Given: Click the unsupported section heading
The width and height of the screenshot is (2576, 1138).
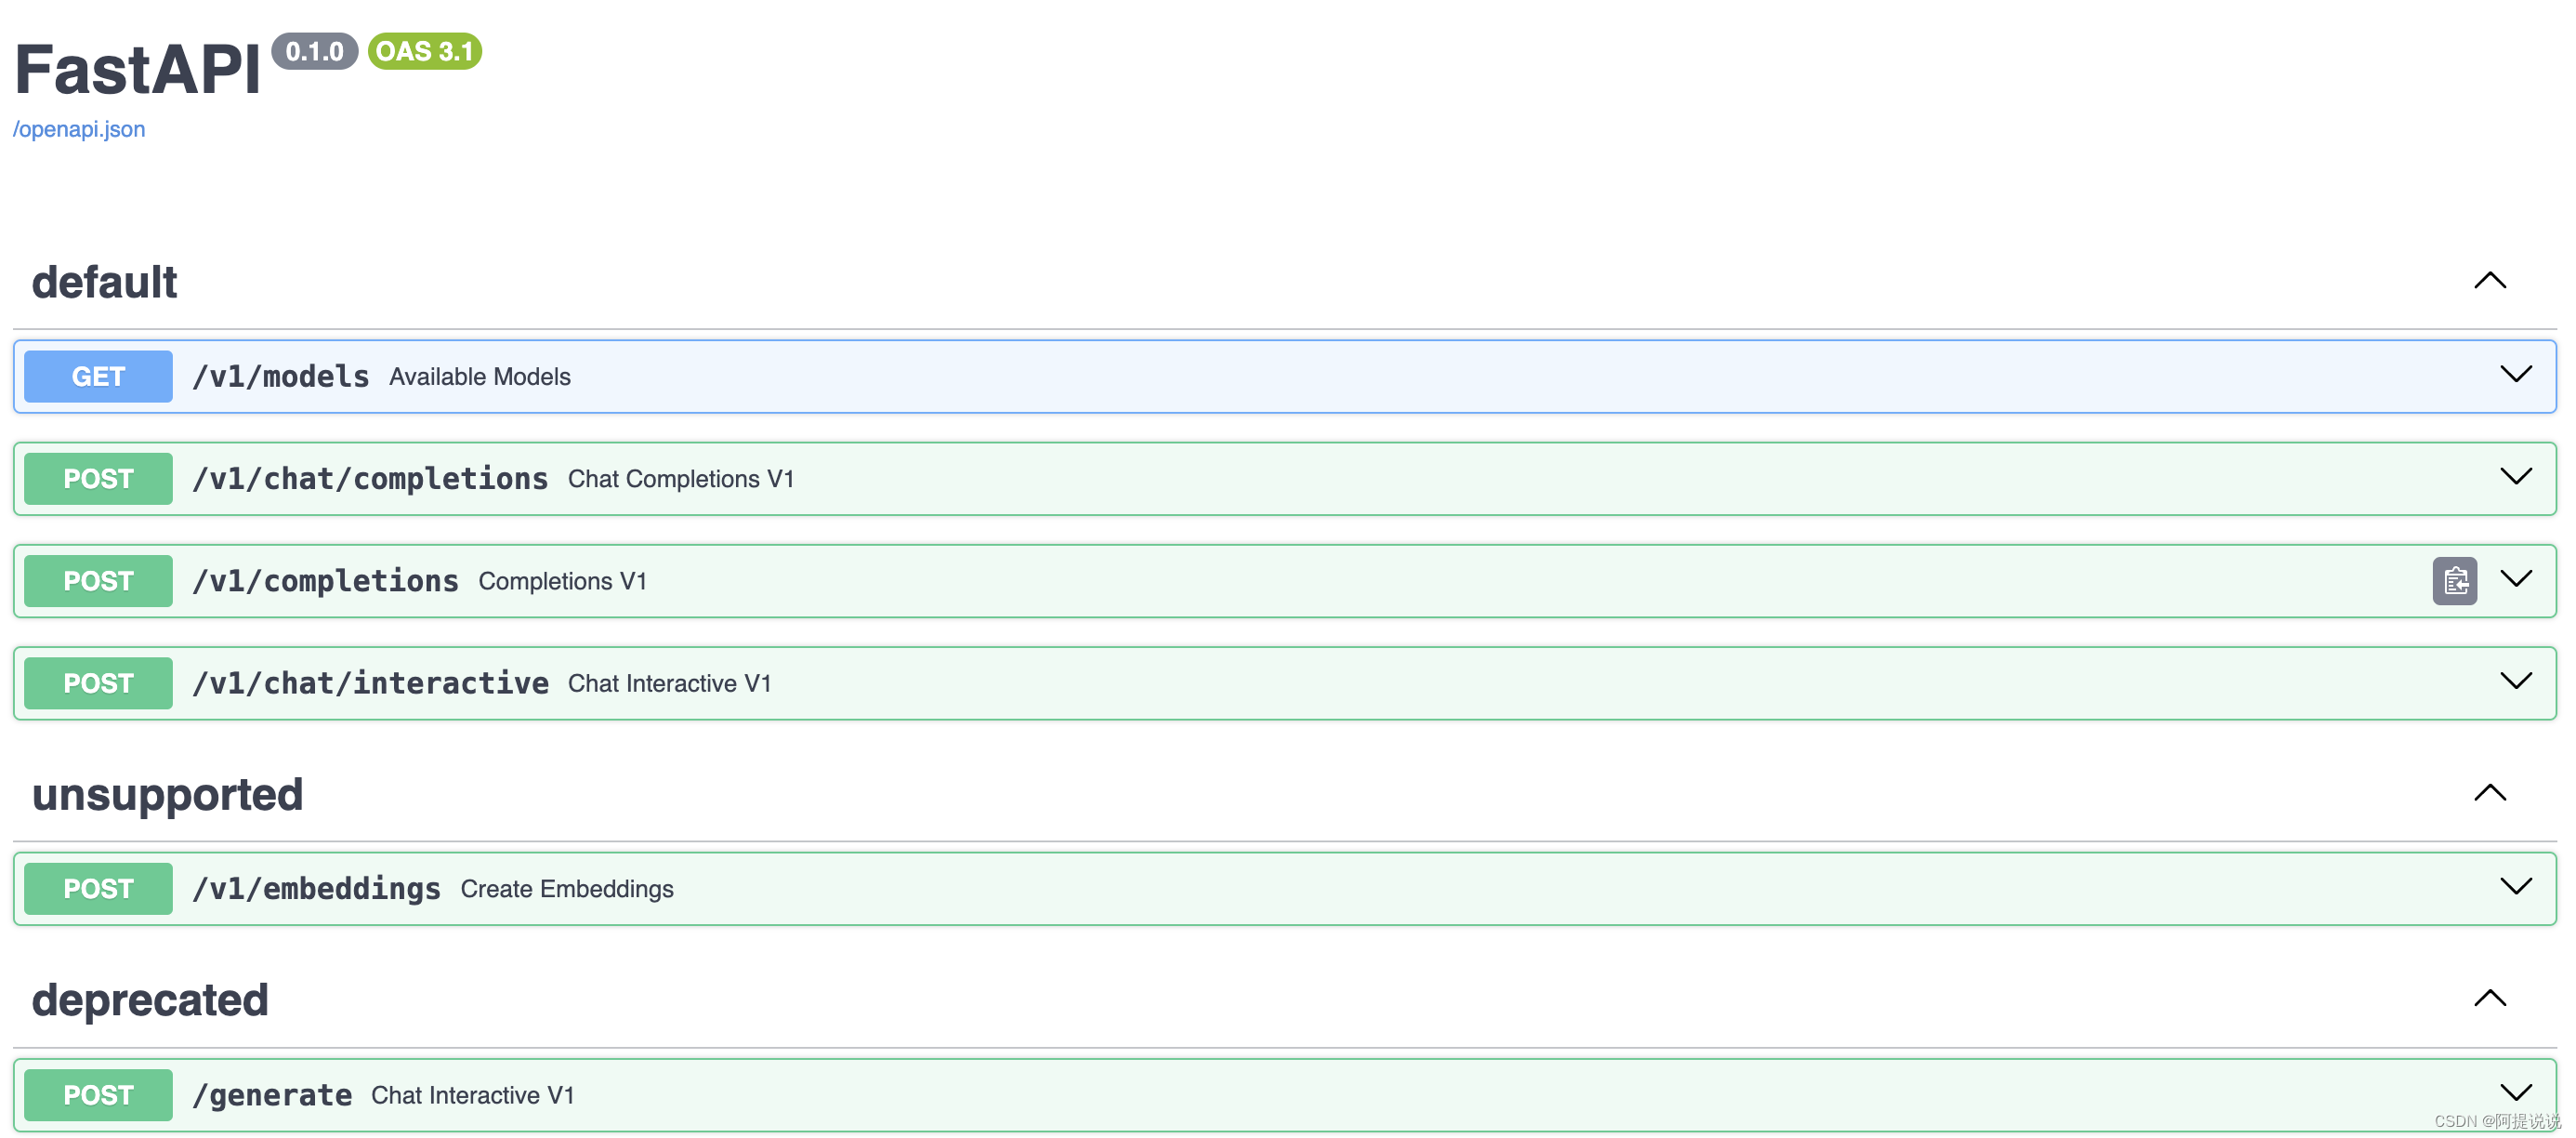Looking at the screenshot, I should (x=167, y=795).
